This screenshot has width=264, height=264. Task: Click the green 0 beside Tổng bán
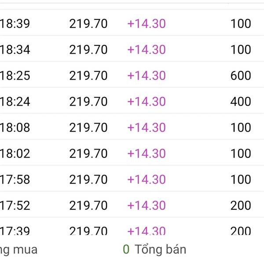point(126,250)
